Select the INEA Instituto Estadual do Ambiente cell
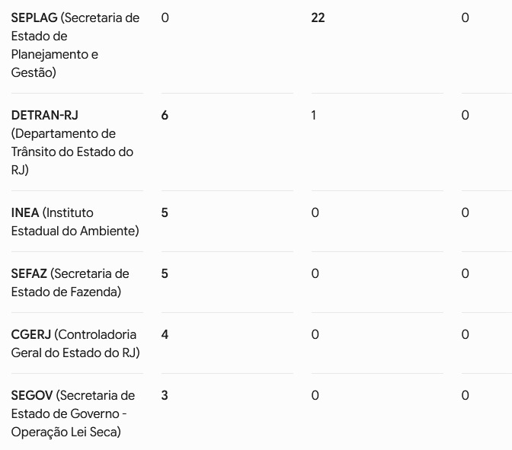The image size is (512, 450). 75,222
